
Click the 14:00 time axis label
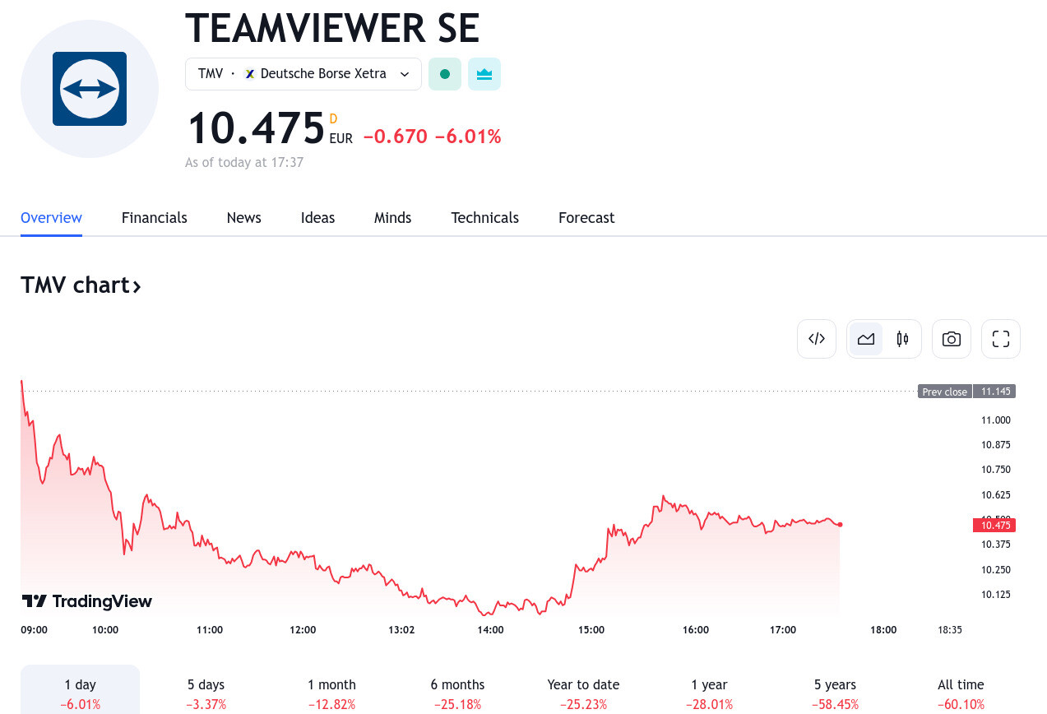(x=491, y=630)
